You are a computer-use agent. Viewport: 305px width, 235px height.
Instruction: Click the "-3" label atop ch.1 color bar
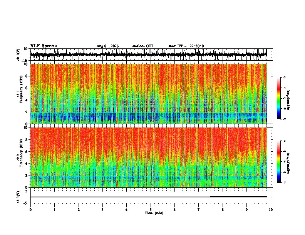point(284,77)
